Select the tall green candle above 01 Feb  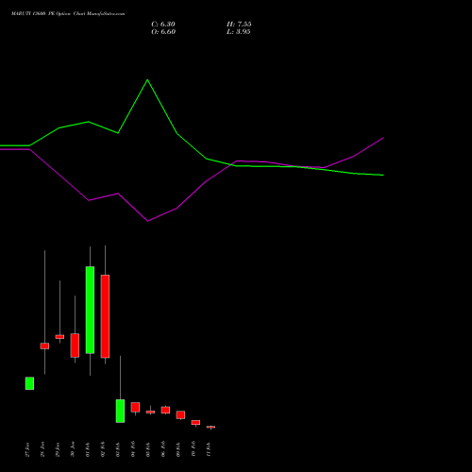(90, 310)
